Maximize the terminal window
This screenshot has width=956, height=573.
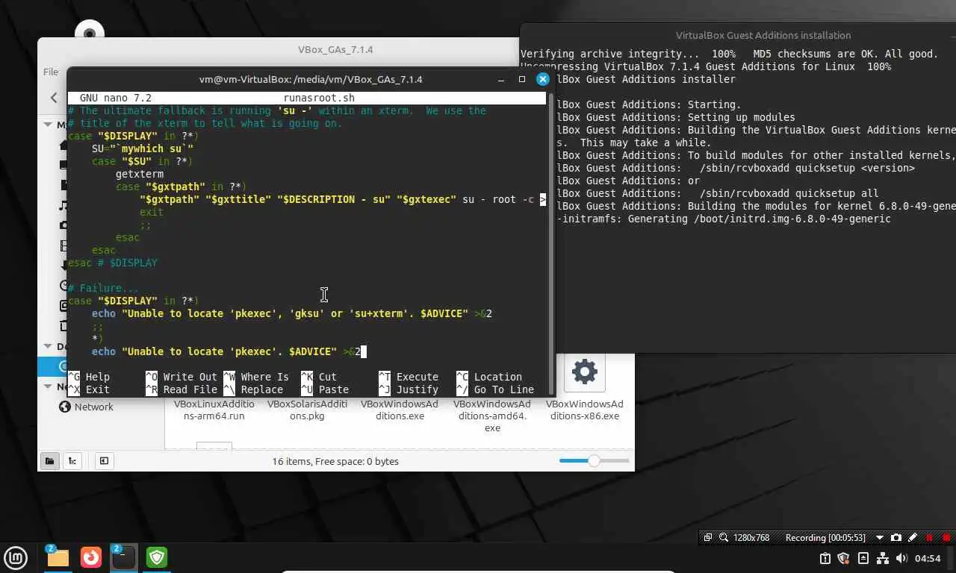522,79
